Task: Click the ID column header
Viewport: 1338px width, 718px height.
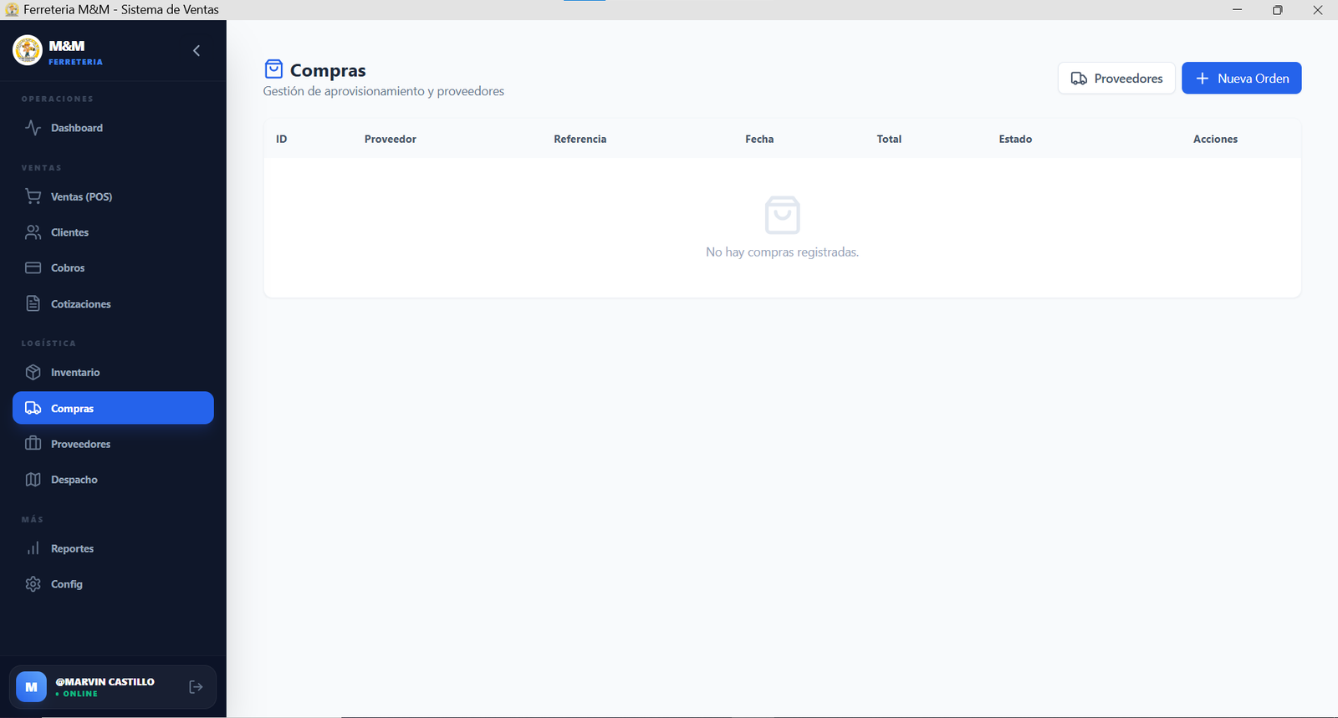Action: point(282,139)
